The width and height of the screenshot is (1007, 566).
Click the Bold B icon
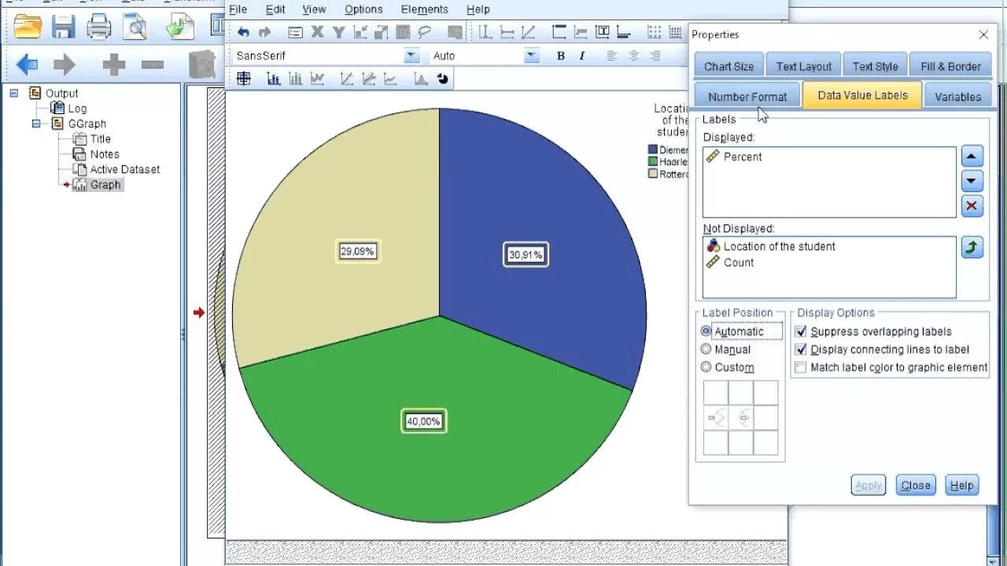pyautogui.click(x=561, y=56)
